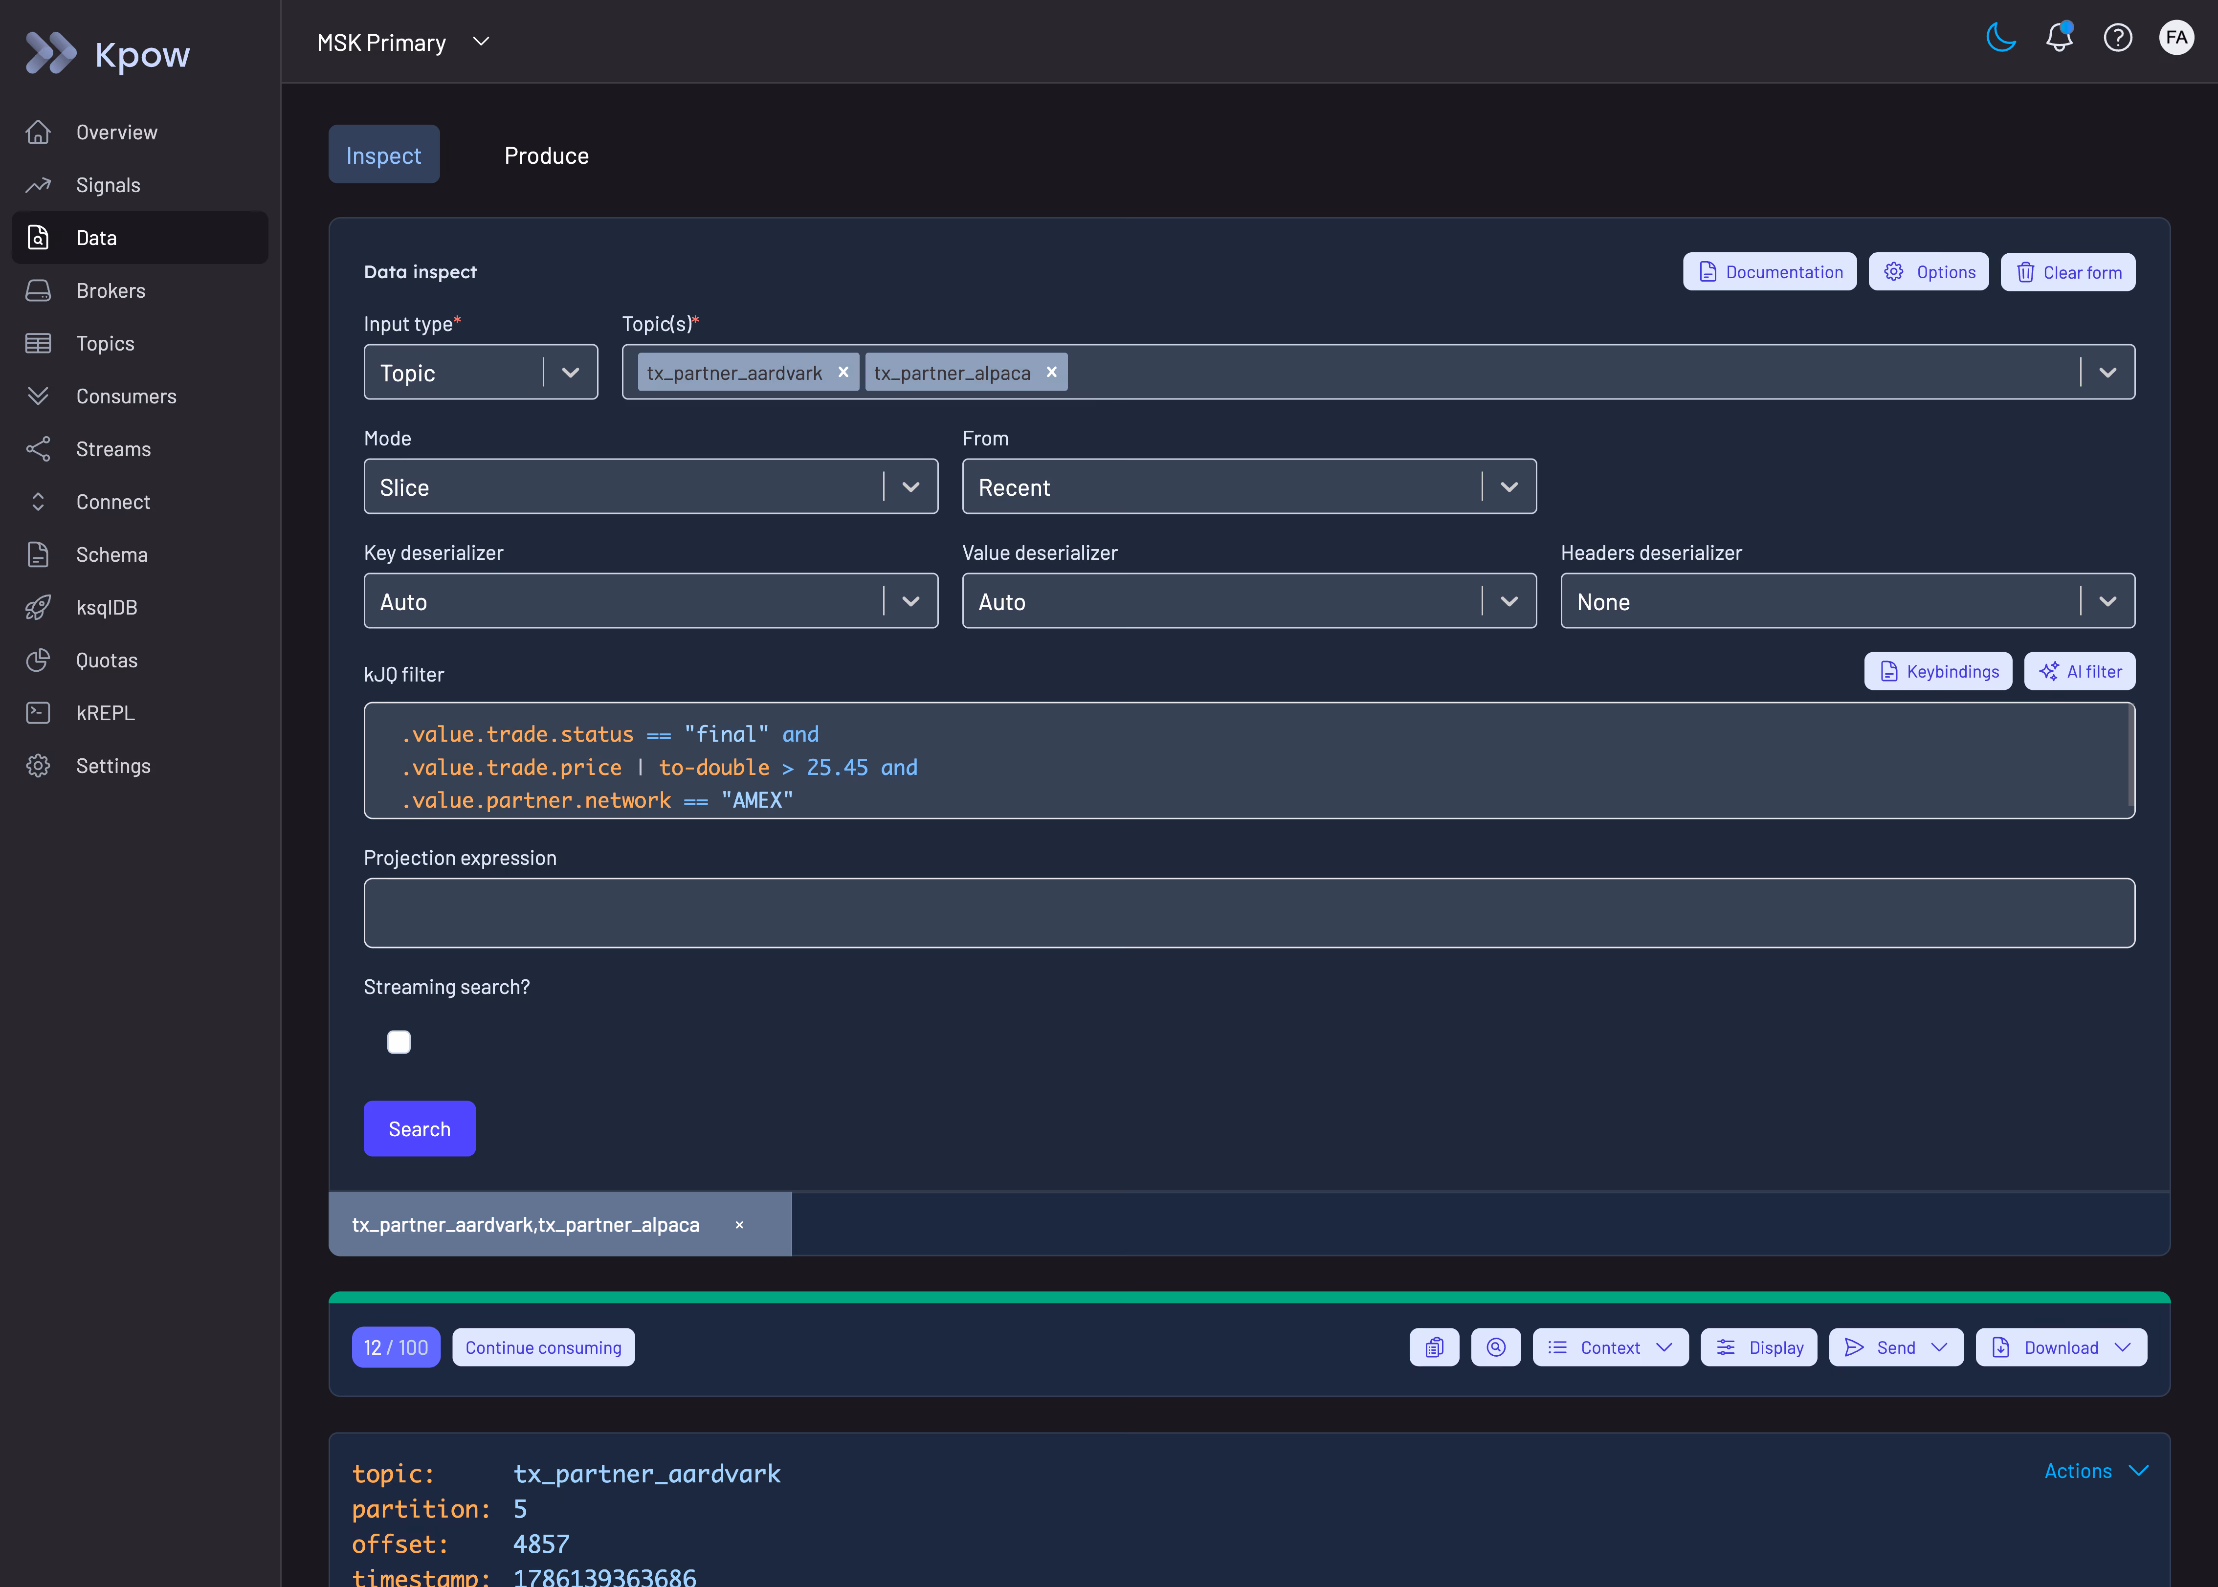Open the From dropdown showing Recent
This screenshot has height=1587, width=2218.
click(x=1249, y=486)
